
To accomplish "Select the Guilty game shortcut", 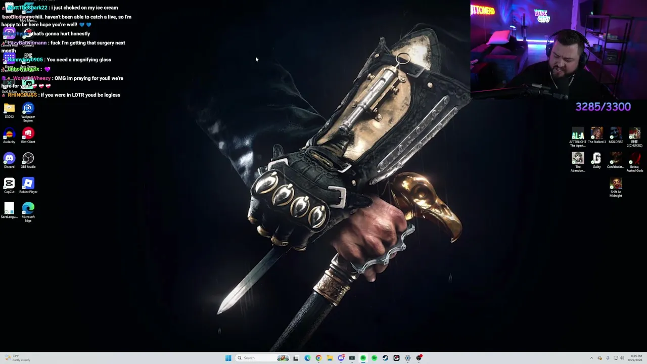I will 596,161.
